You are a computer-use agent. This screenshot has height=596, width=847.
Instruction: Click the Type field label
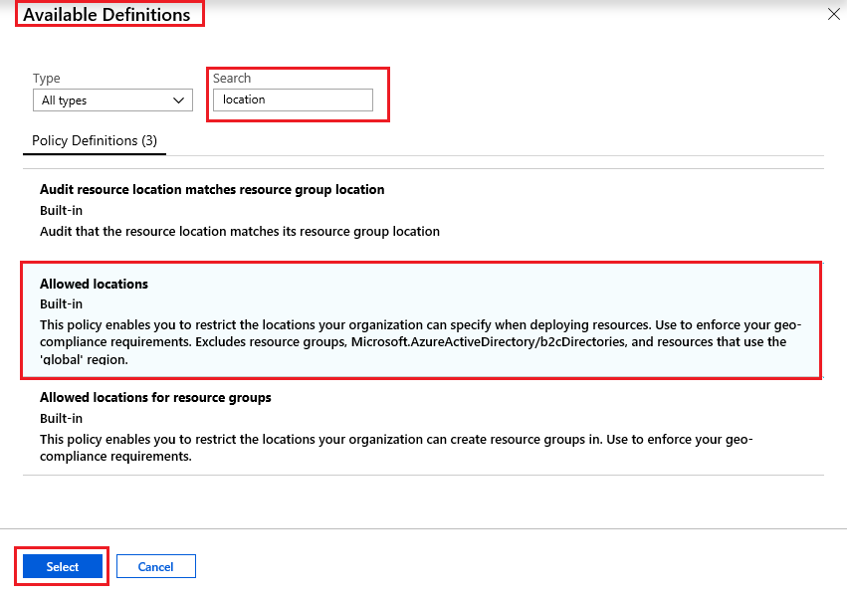coord(44,78)
